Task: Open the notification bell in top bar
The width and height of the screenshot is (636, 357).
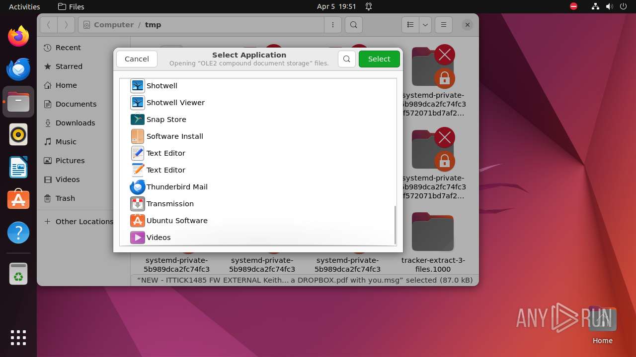Action: click(x=369, y=6)
